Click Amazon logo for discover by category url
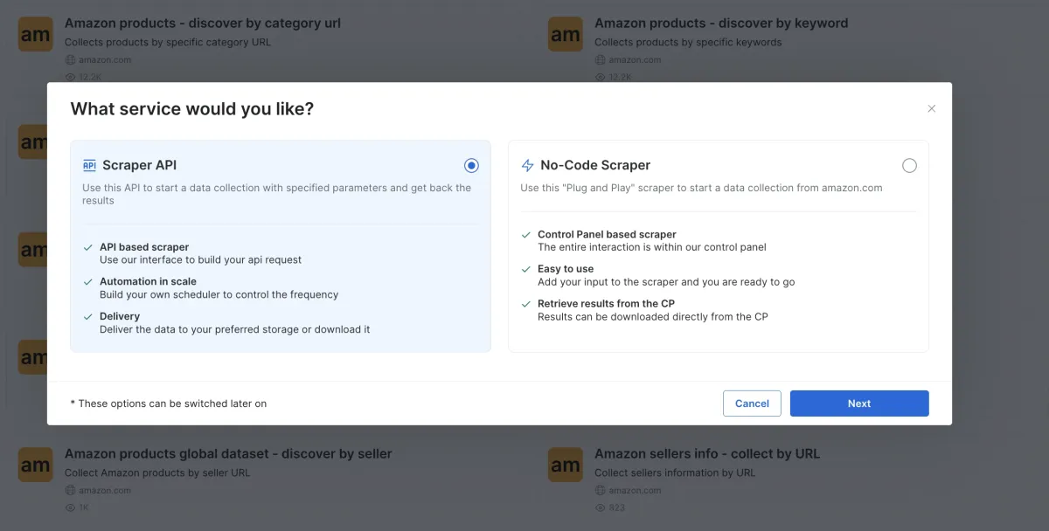This screenshot has width=1049, height=531. click(35, 35)
